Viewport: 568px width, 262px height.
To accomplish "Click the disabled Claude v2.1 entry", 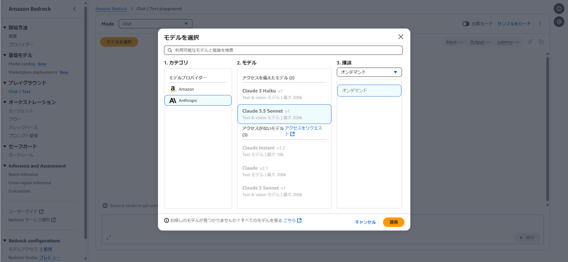I will pyautogui.click(x=284, y=171).
